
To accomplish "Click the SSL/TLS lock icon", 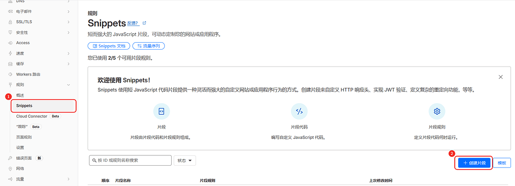I will 10,22.
